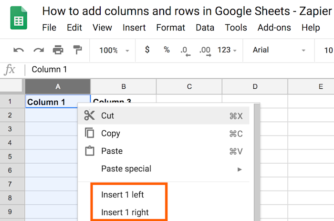
Task: Open the Data menu
Action: coord(205,28)
